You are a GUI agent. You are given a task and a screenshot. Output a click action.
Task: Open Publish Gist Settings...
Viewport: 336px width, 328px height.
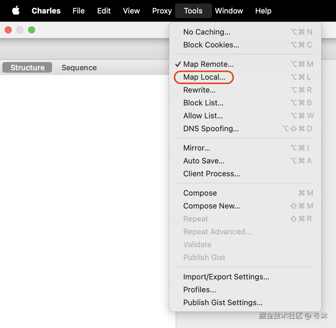point(245,303)
